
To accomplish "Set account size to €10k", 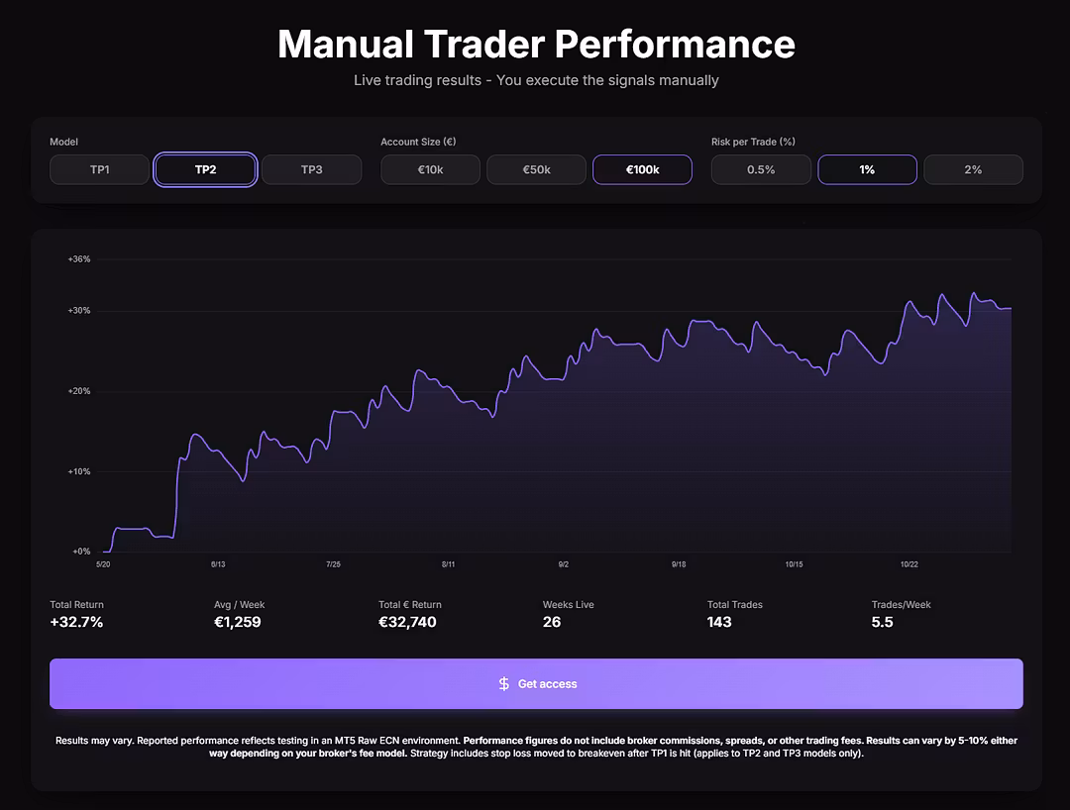I will click(430, 169).
